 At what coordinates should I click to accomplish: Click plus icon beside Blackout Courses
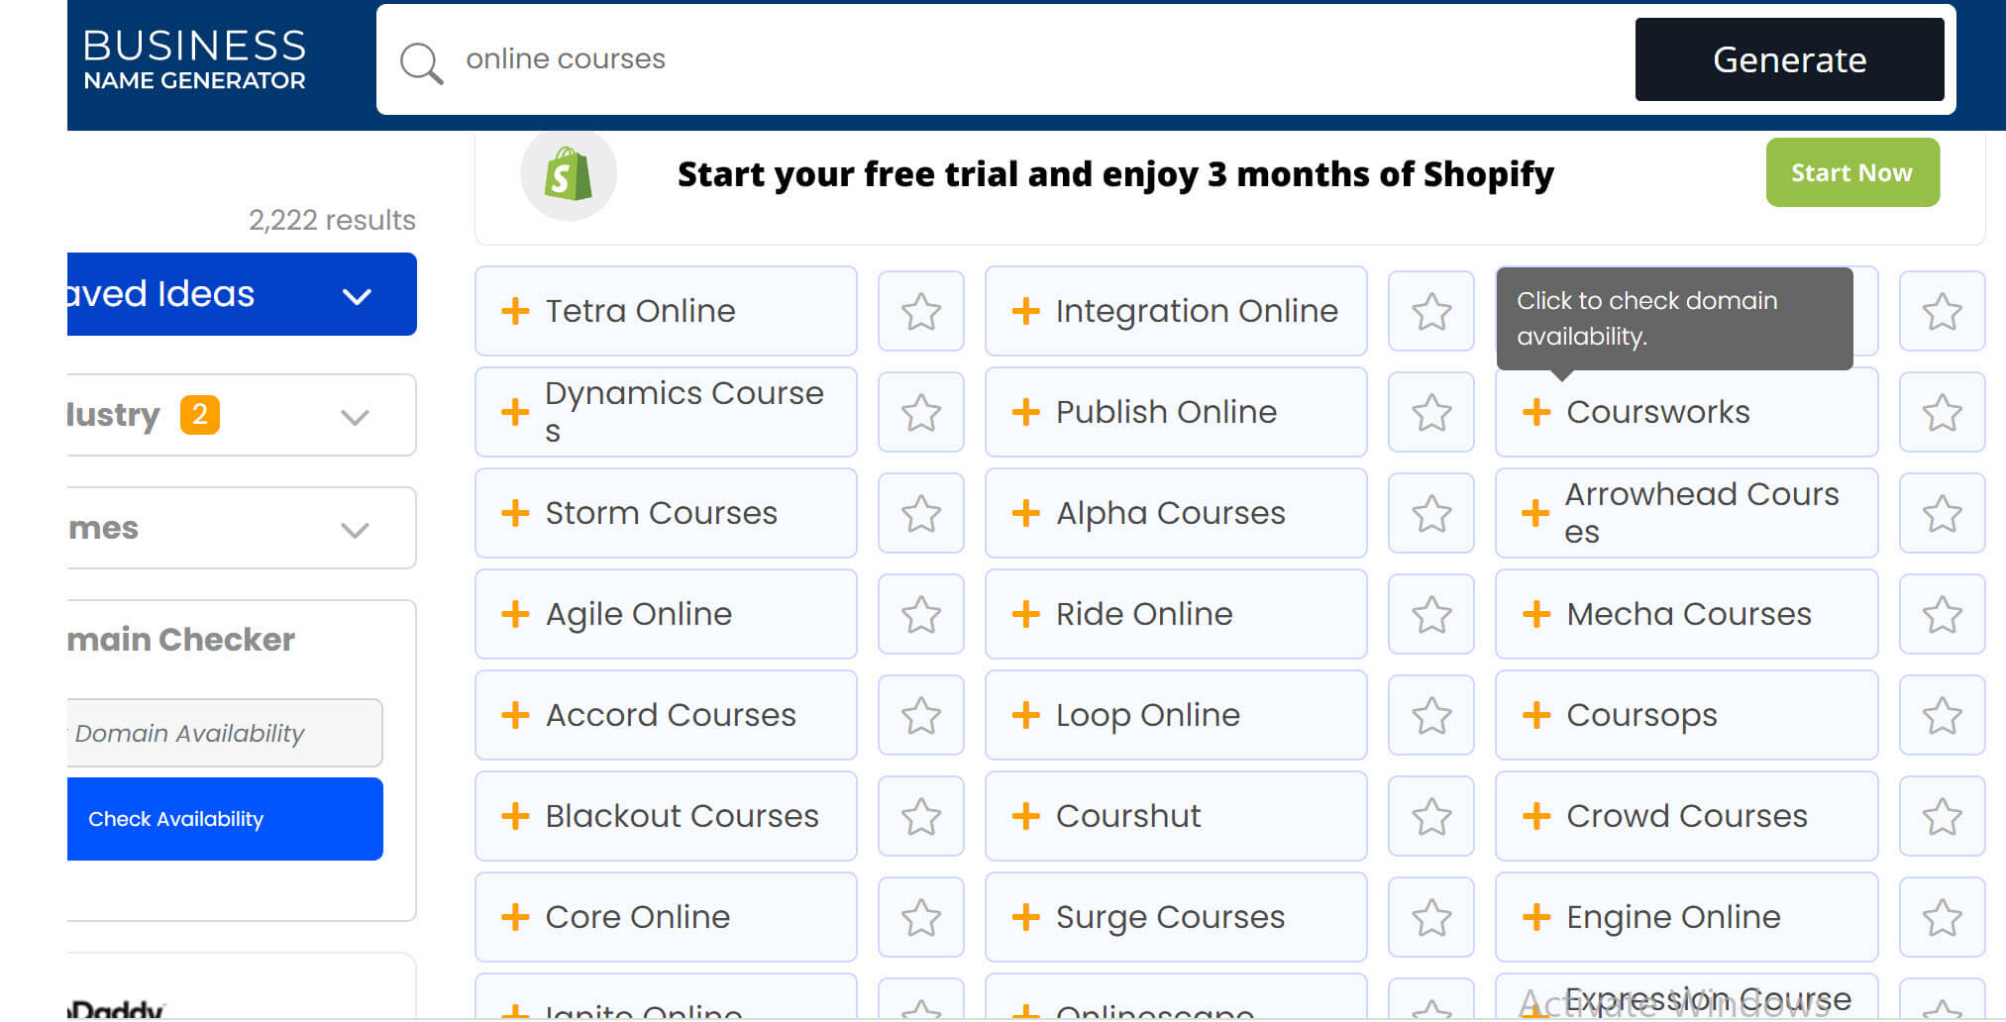tap(515, 816)
